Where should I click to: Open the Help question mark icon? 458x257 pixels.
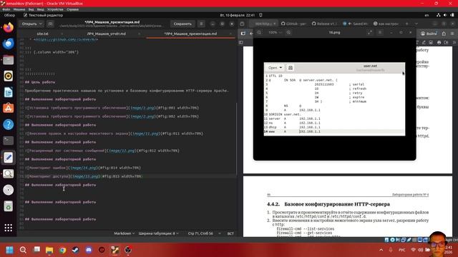tap(8, 125)
